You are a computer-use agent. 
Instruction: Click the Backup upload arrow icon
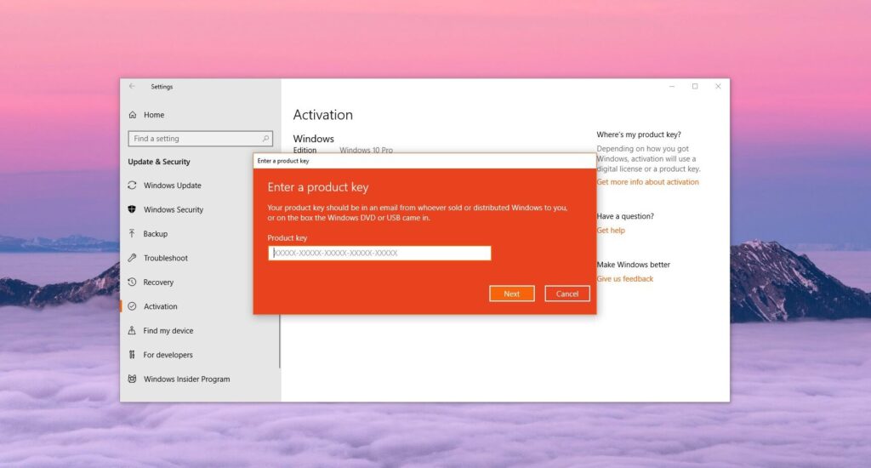(x=132, y=233)
